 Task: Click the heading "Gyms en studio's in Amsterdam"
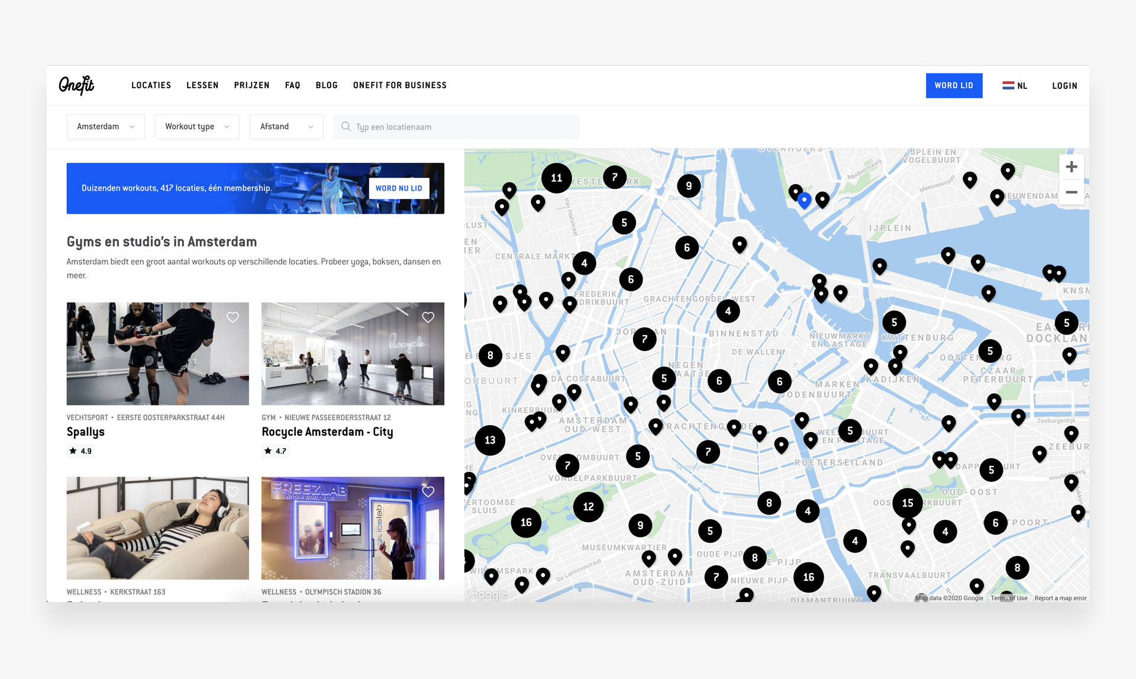pos(162,242)
